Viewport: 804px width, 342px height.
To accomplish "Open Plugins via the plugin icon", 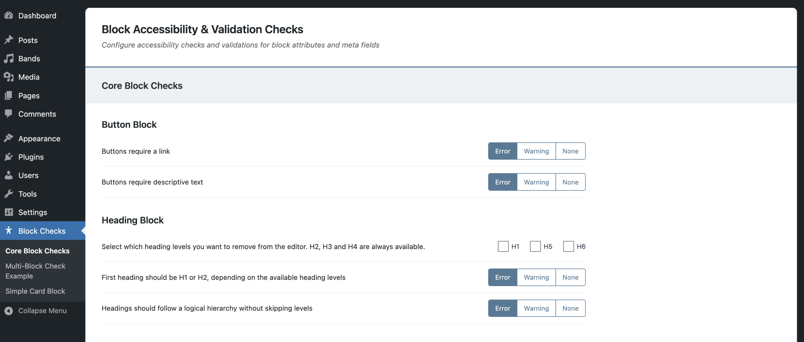I will tap(9, 157).
